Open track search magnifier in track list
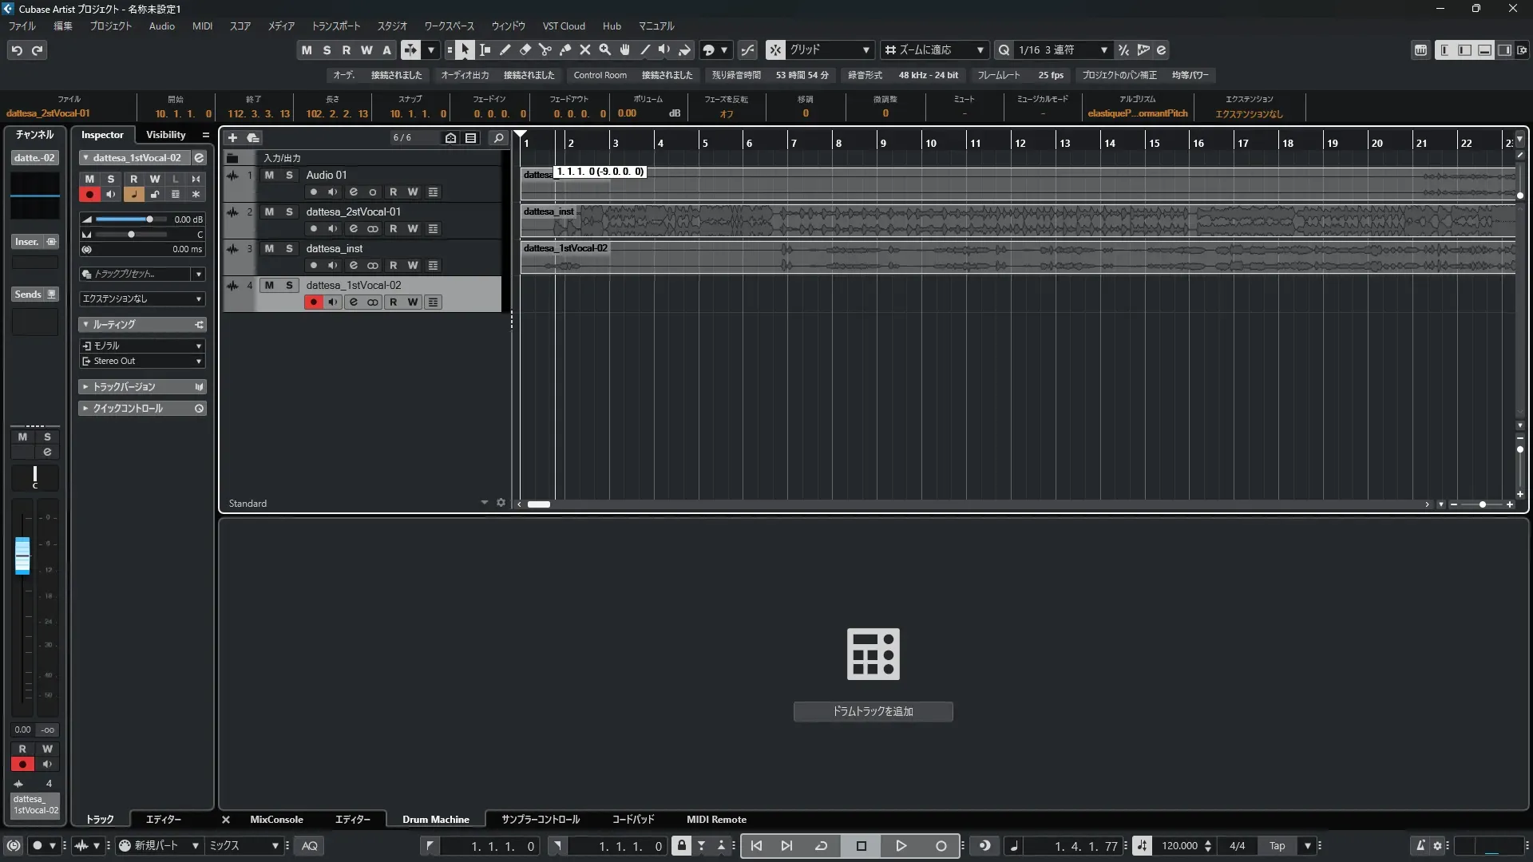The image size is (1533, 862). (x=498, y=137)
